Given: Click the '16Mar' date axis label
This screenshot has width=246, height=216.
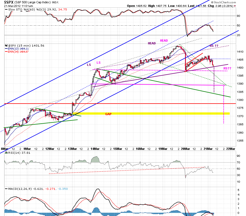Looking at the screenshot, I should pos(140,149).
